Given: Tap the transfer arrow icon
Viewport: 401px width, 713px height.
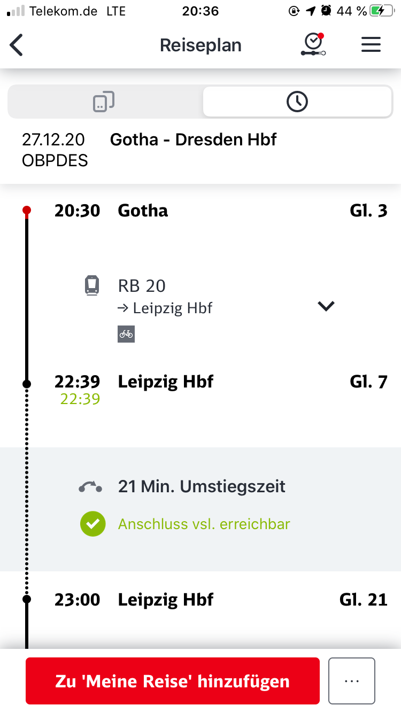Looking at the screenshot, I should (90, 487).
